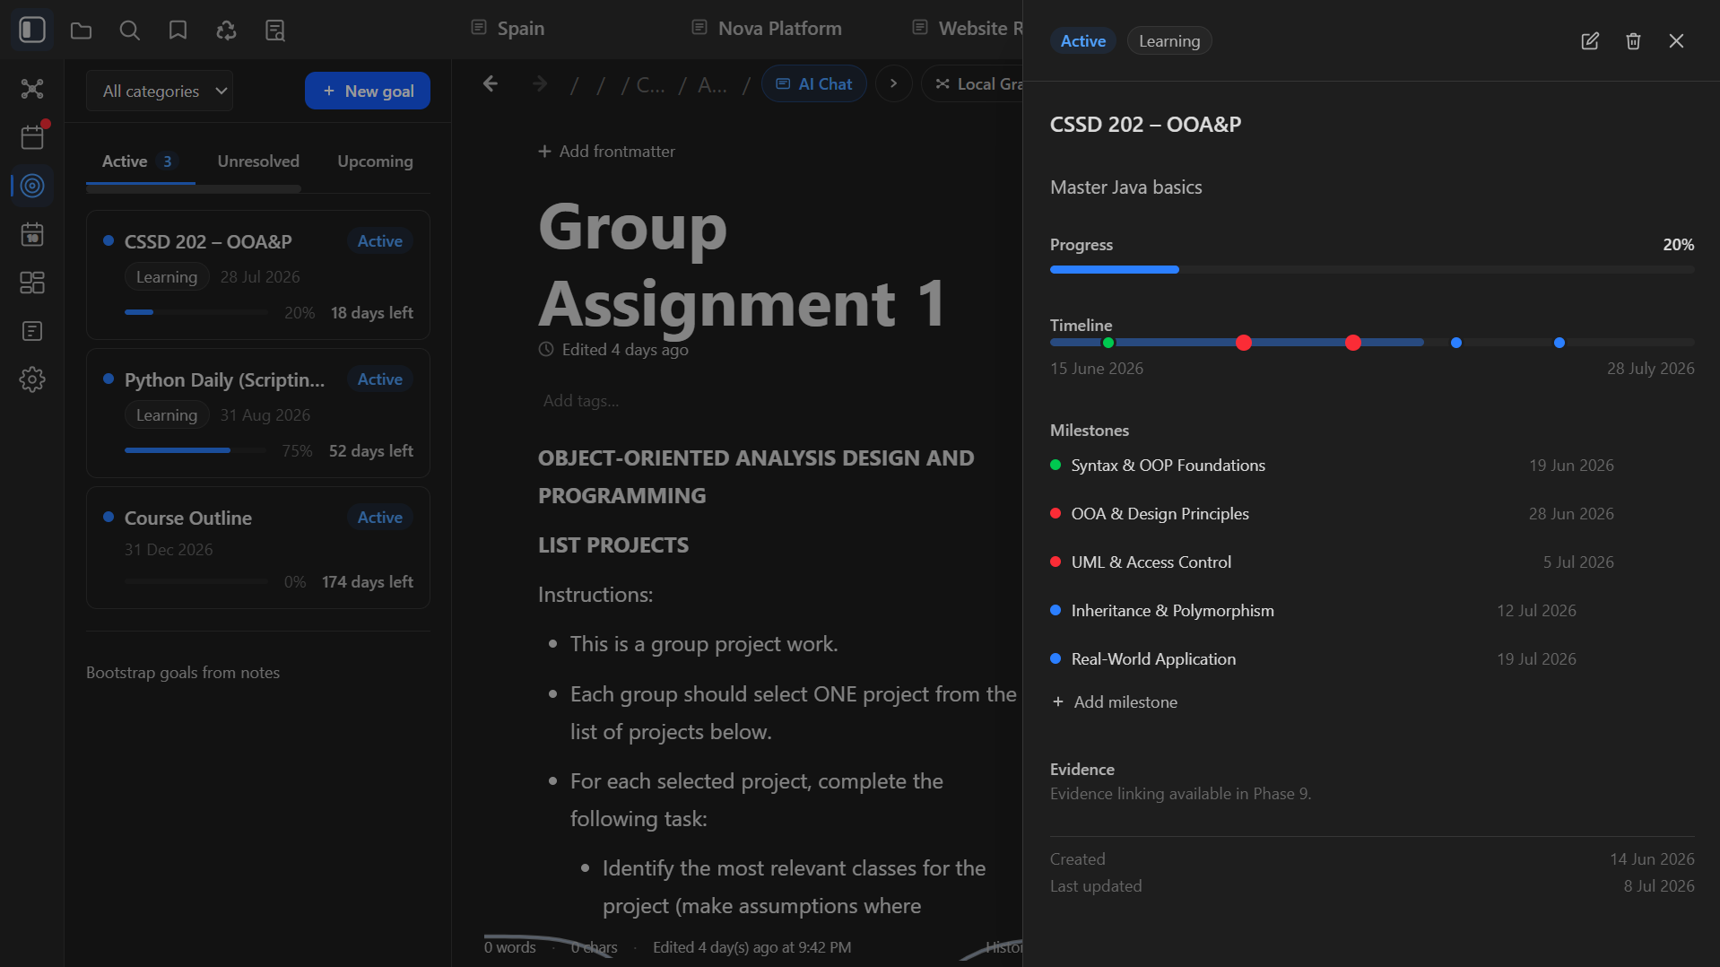Viewport: 1720px width, 967px height.
Task: Click the sync recycle icon in top bar
Action: click(x=226, y=30)
